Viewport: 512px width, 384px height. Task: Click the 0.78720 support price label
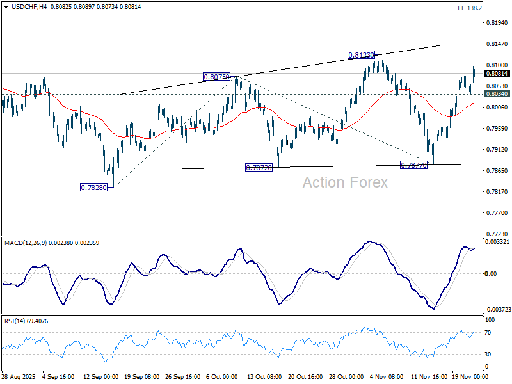pyautogui.click(x=259, y=167)
